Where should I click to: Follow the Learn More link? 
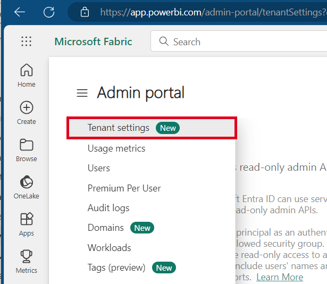280,277
